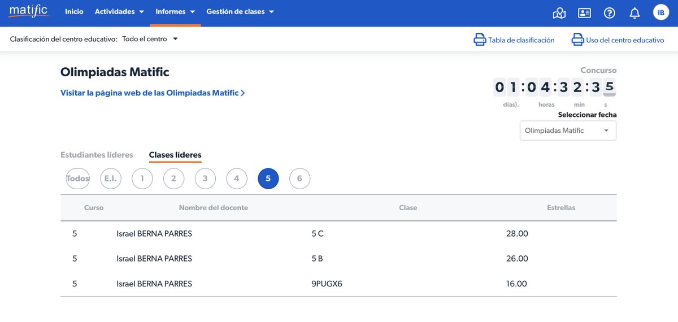Filter by grade 2
The height and width of the screenshot is (322, 678).
[174, 179]
